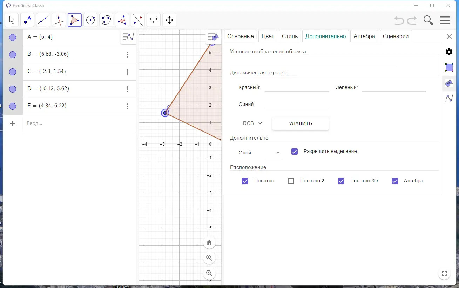Zoom in on the graphics view
Screen dimensions: 459x288
tap(209, 258)
